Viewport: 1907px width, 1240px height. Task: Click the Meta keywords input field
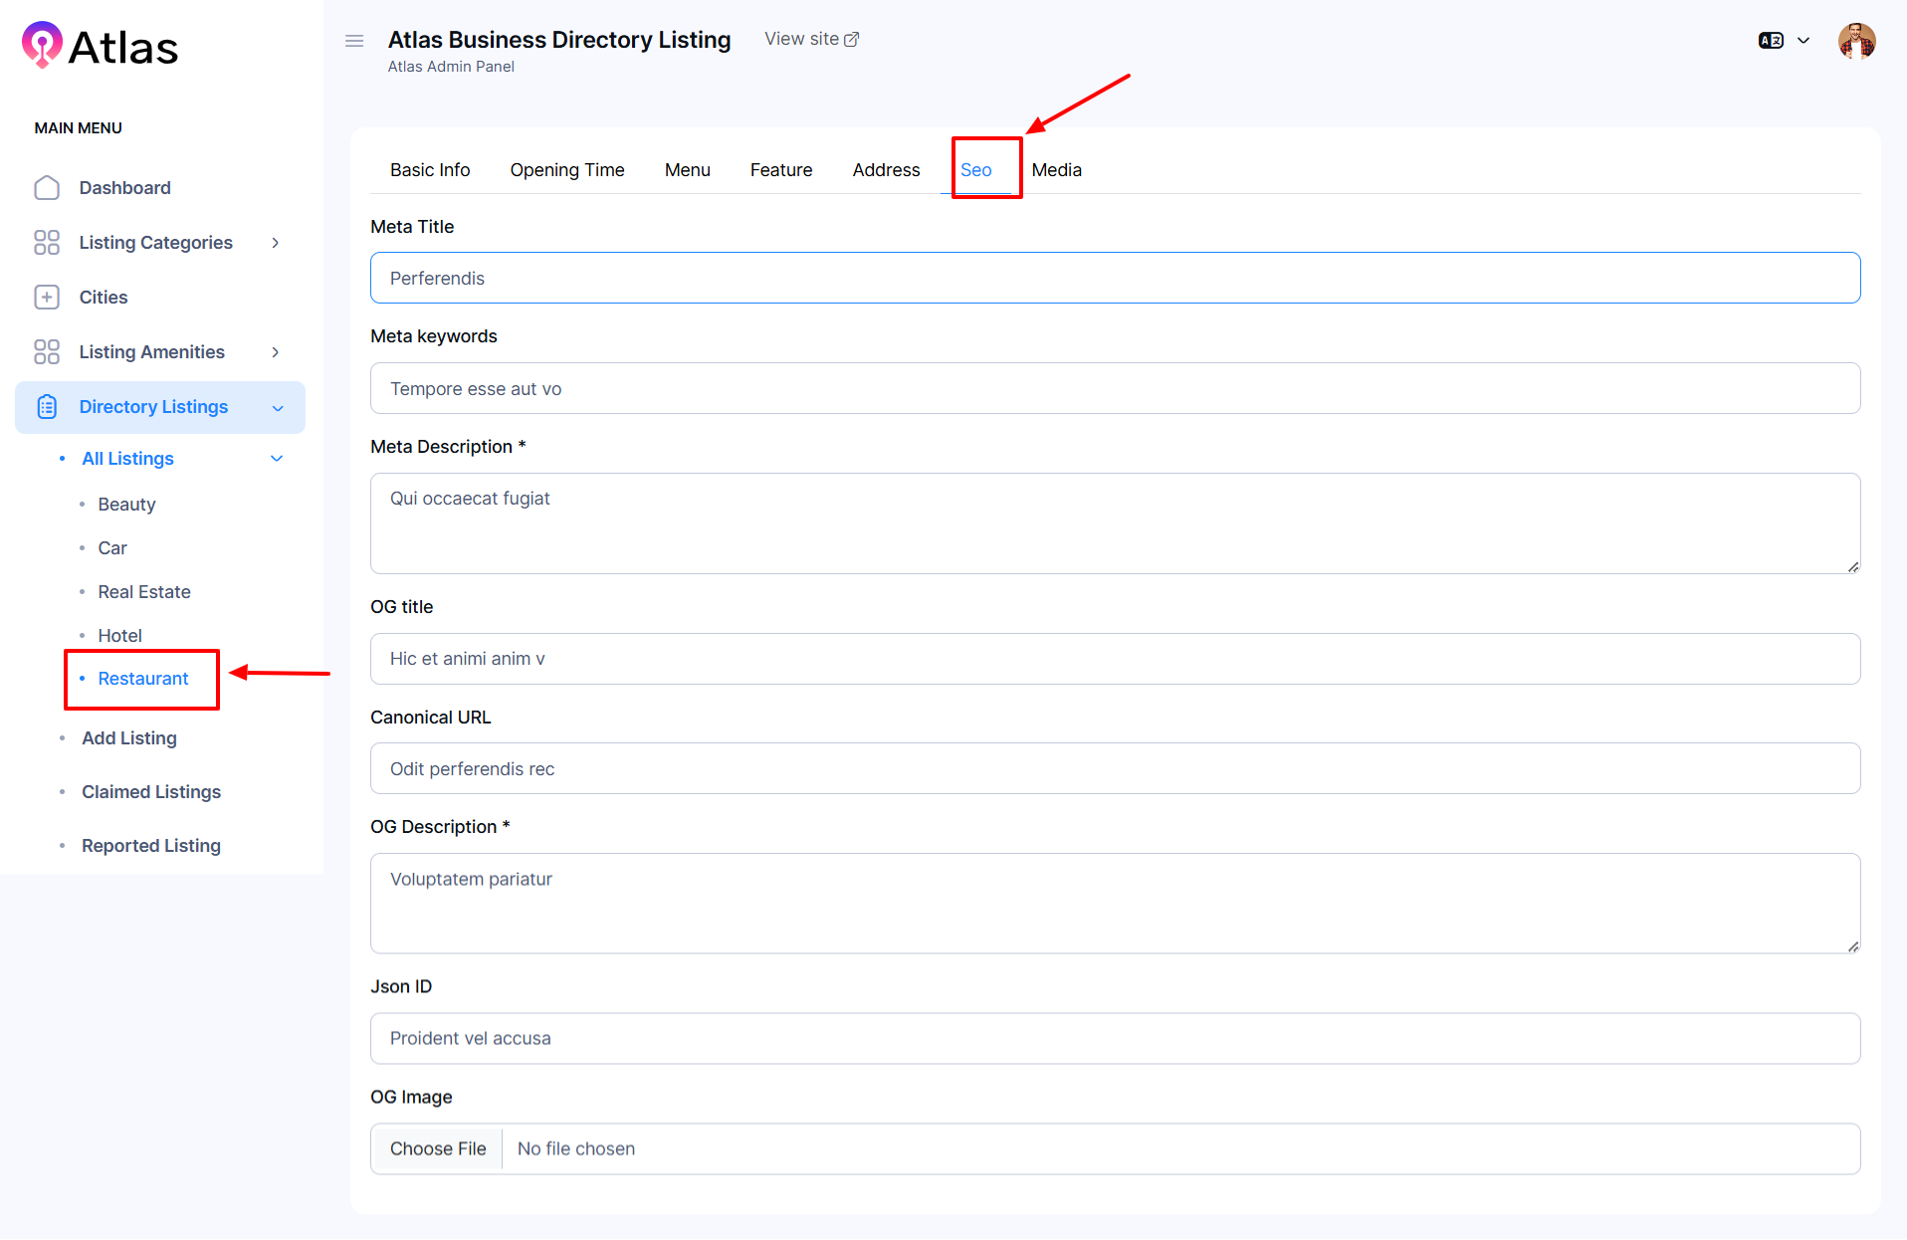tap(1115, 388)
